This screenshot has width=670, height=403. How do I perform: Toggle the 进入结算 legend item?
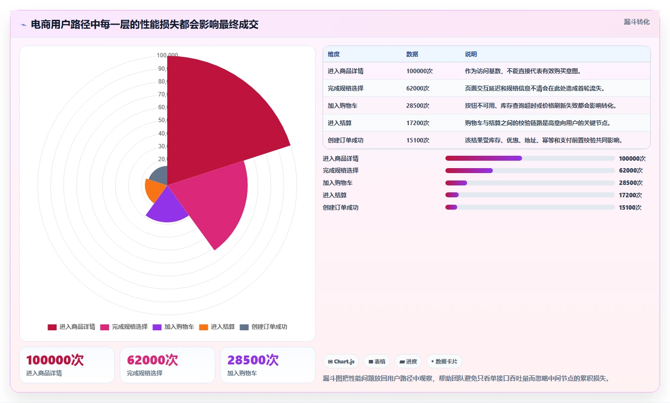[217, 327]
